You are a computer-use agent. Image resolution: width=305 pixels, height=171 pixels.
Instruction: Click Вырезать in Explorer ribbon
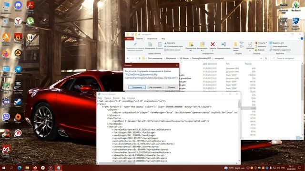coord(170,43)
